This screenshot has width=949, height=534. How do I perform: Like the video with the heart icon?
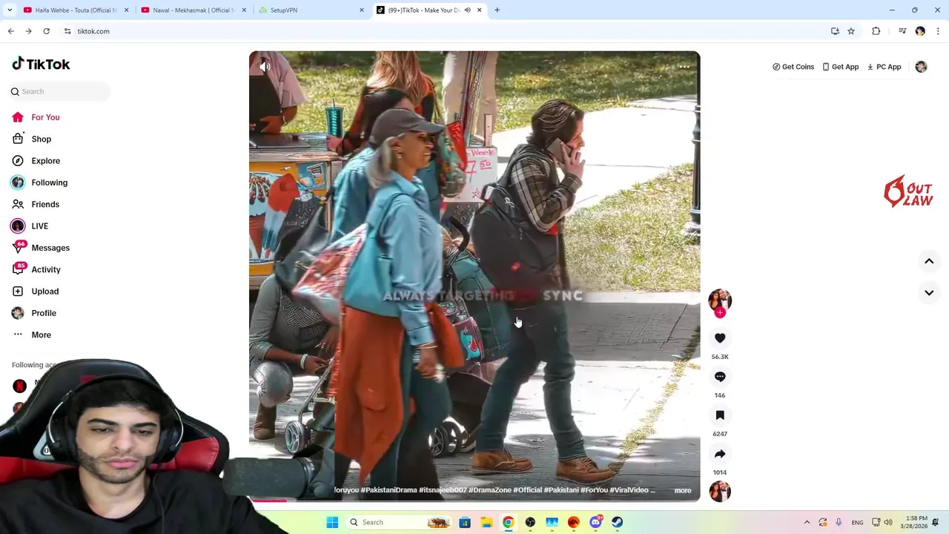(x=720, y=338)
